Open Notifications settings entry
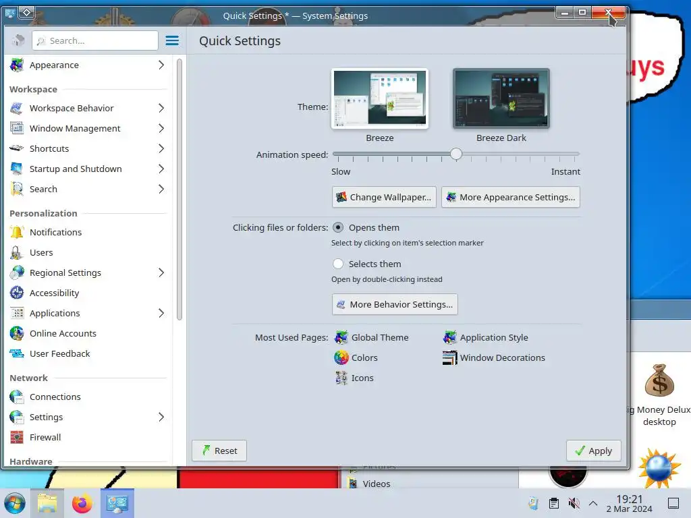 click(88, 232)
